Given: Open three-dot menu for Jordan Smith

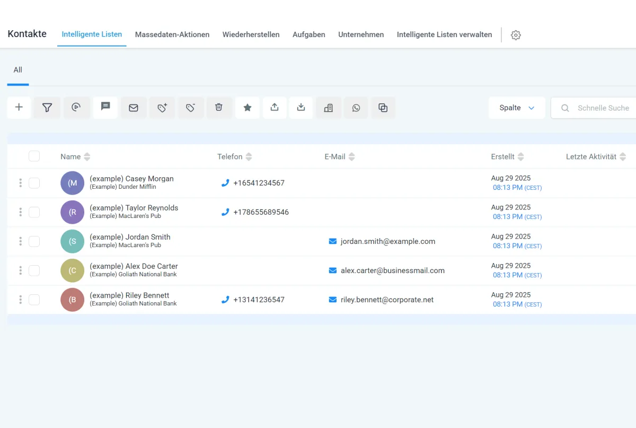Looking at the screenshot, I should coord(21,241).
